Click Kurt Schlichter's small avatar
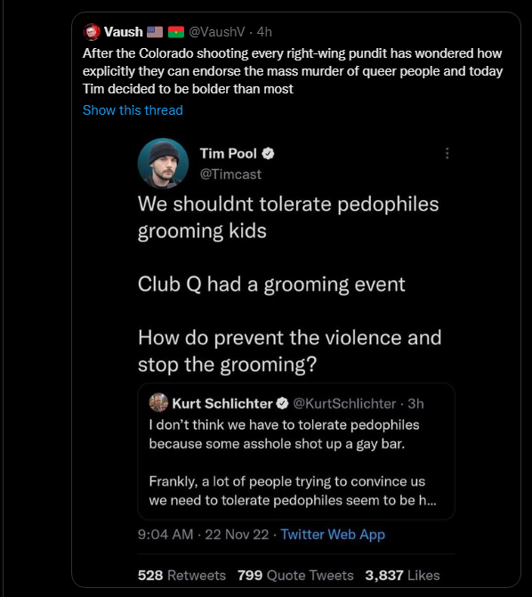 pos(158,403)
